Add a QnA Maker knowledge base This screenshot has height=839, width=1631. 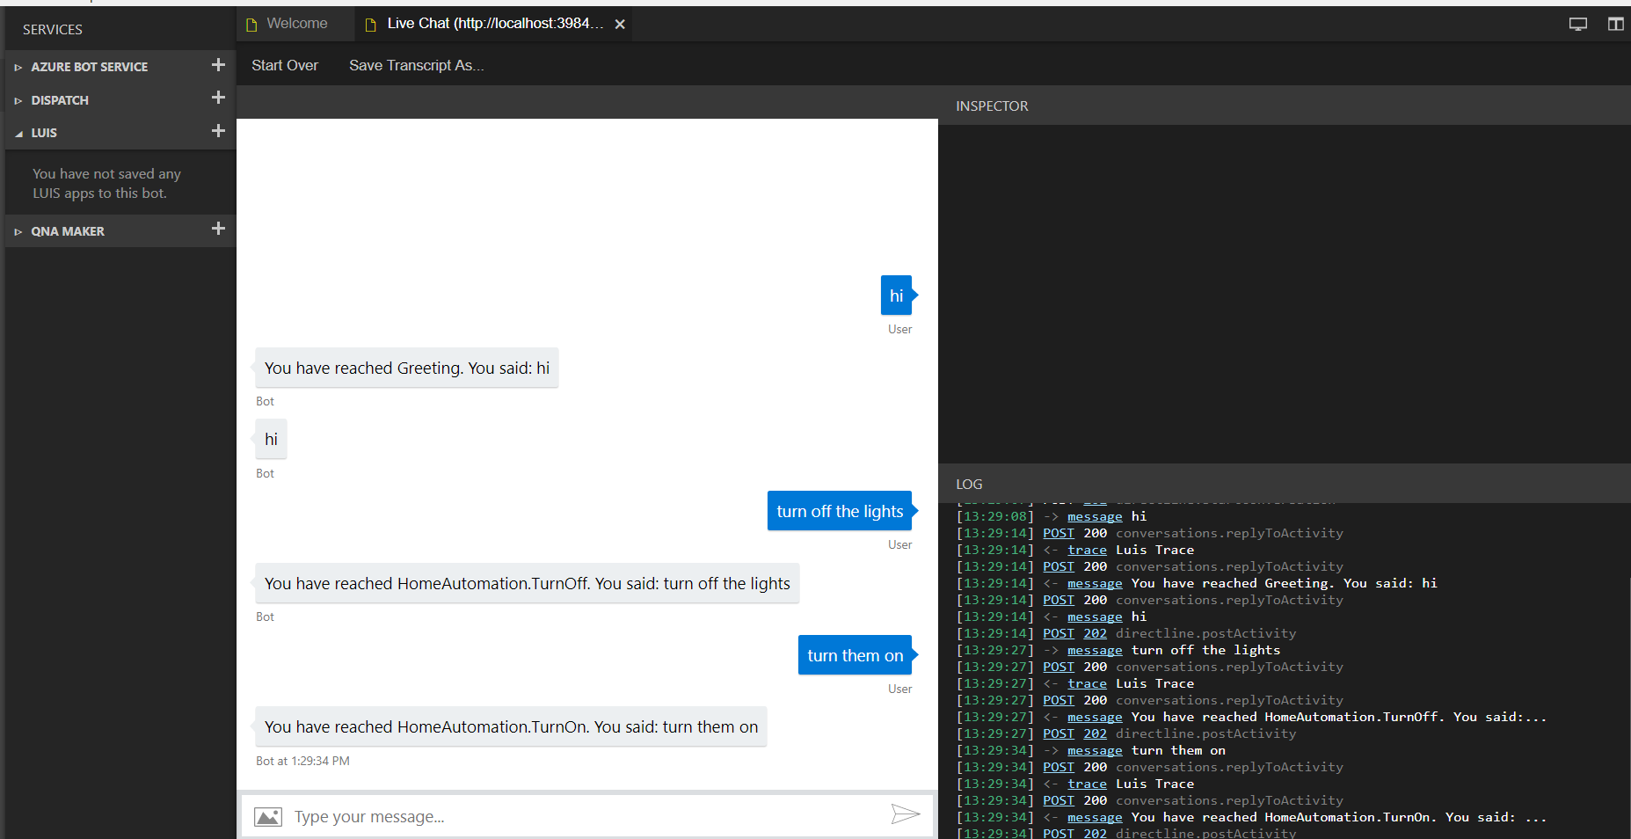[x=217, y=230]
